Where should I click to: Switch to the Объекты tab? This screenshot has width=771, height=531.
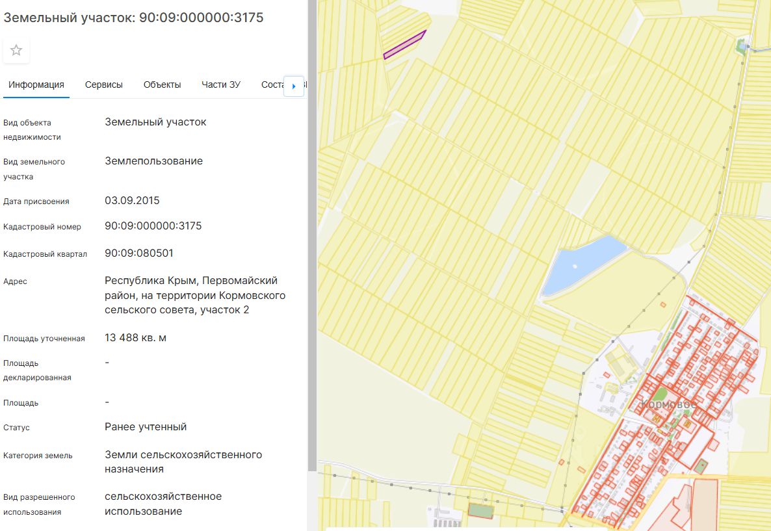click(x=163, y=84)
